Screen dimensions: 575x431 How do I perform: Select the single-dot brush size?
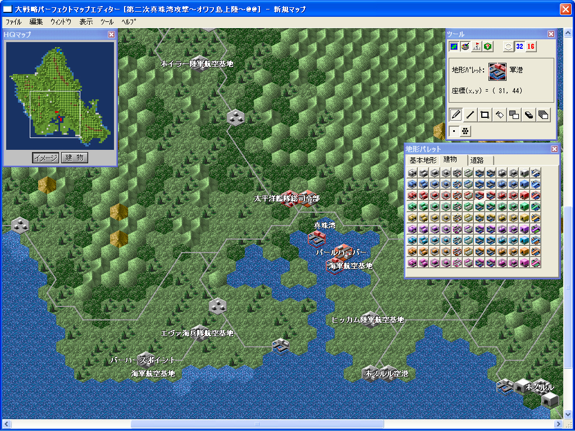pos(454,131)
